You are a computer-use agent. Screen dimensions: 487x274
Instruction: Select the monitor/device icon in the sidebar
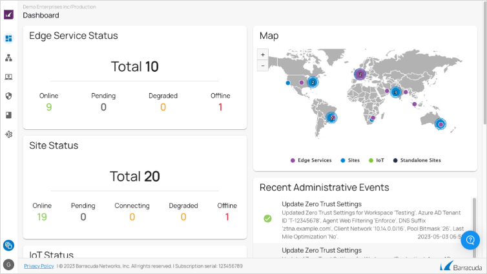click(x=8, y=77)
